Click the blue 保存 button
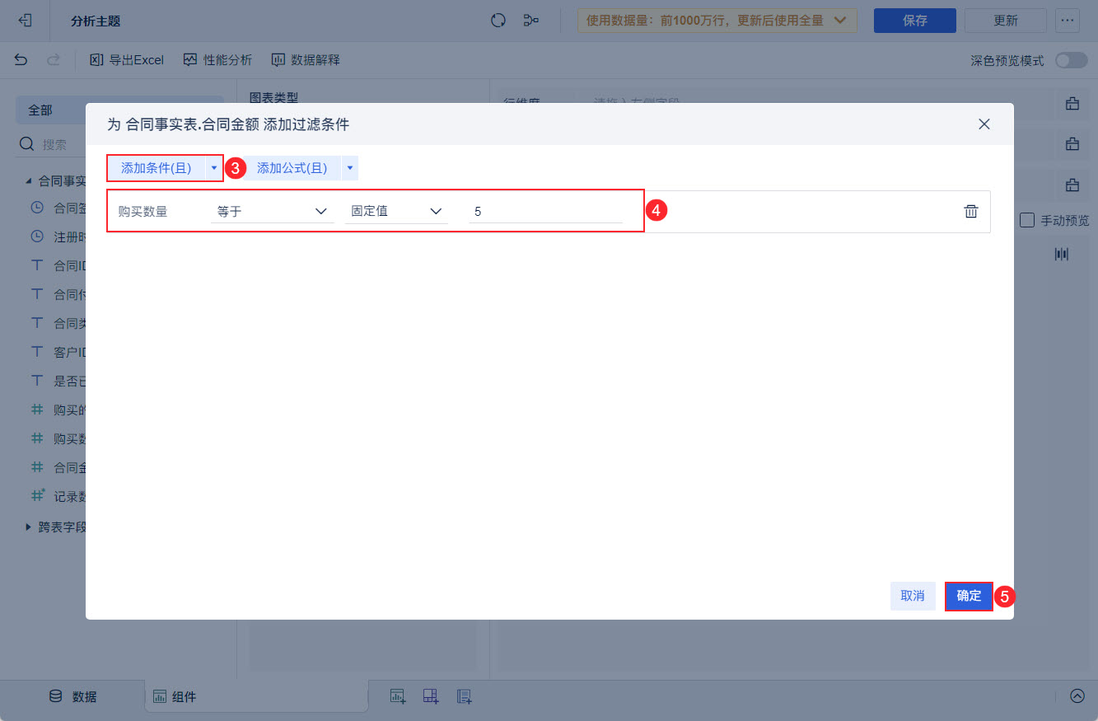The width and height of the screenshot is (1098, 721). [x=915, y=21]
